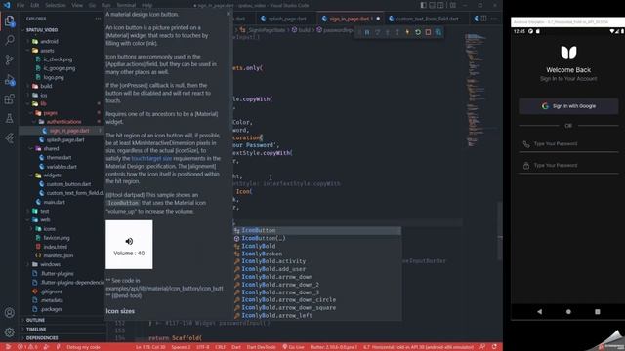625x351 pixels.
Task: Select the IconButton suggestion
Action: 317,230
